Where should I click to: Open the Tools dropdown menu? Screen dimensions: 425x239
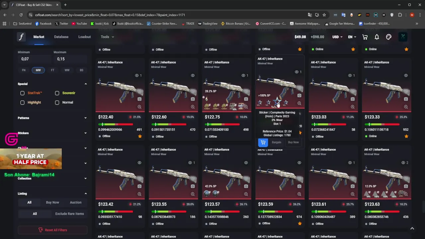point(107,37)
